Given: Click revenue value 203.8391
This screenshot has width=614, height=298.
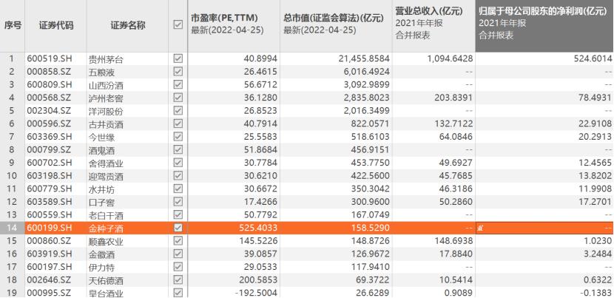Looking at the screenshot, I should pyautogui.click(x=454, y=98).
